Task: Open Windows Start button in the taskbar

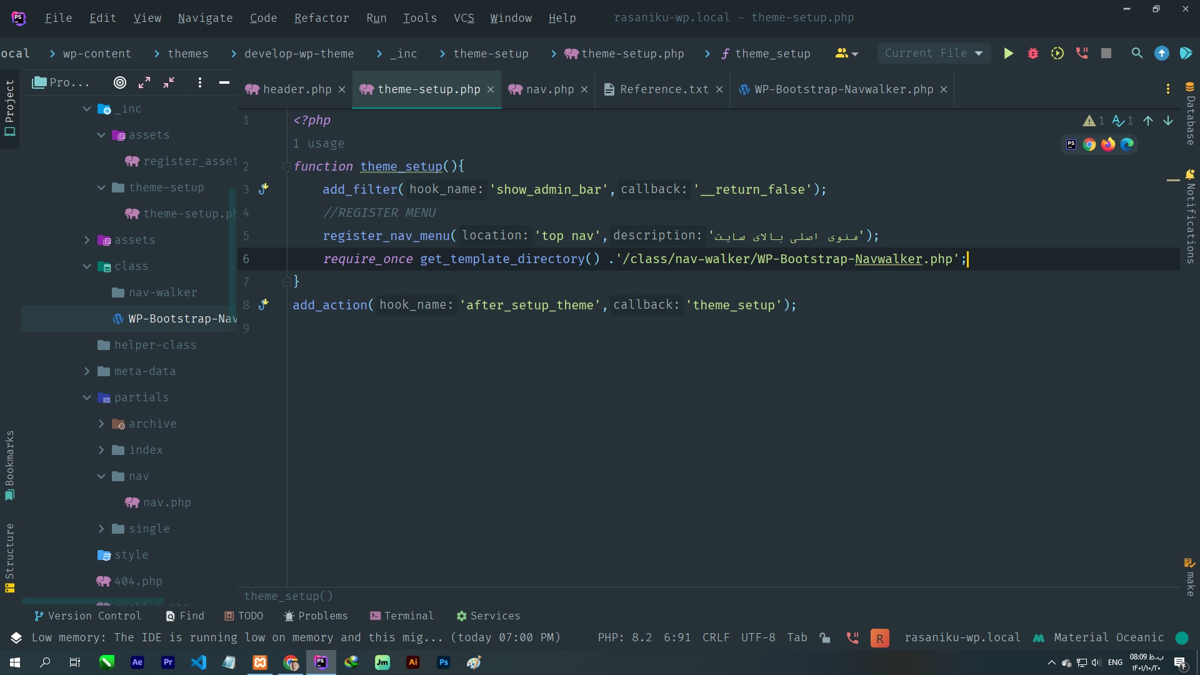Action: point(15,662)
